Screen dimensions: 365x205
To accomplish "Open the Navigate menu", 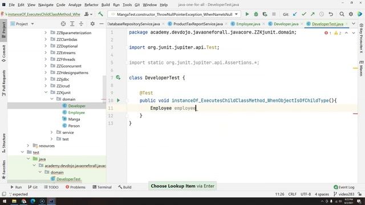I will pyautogui.click(x=46, y=5).
